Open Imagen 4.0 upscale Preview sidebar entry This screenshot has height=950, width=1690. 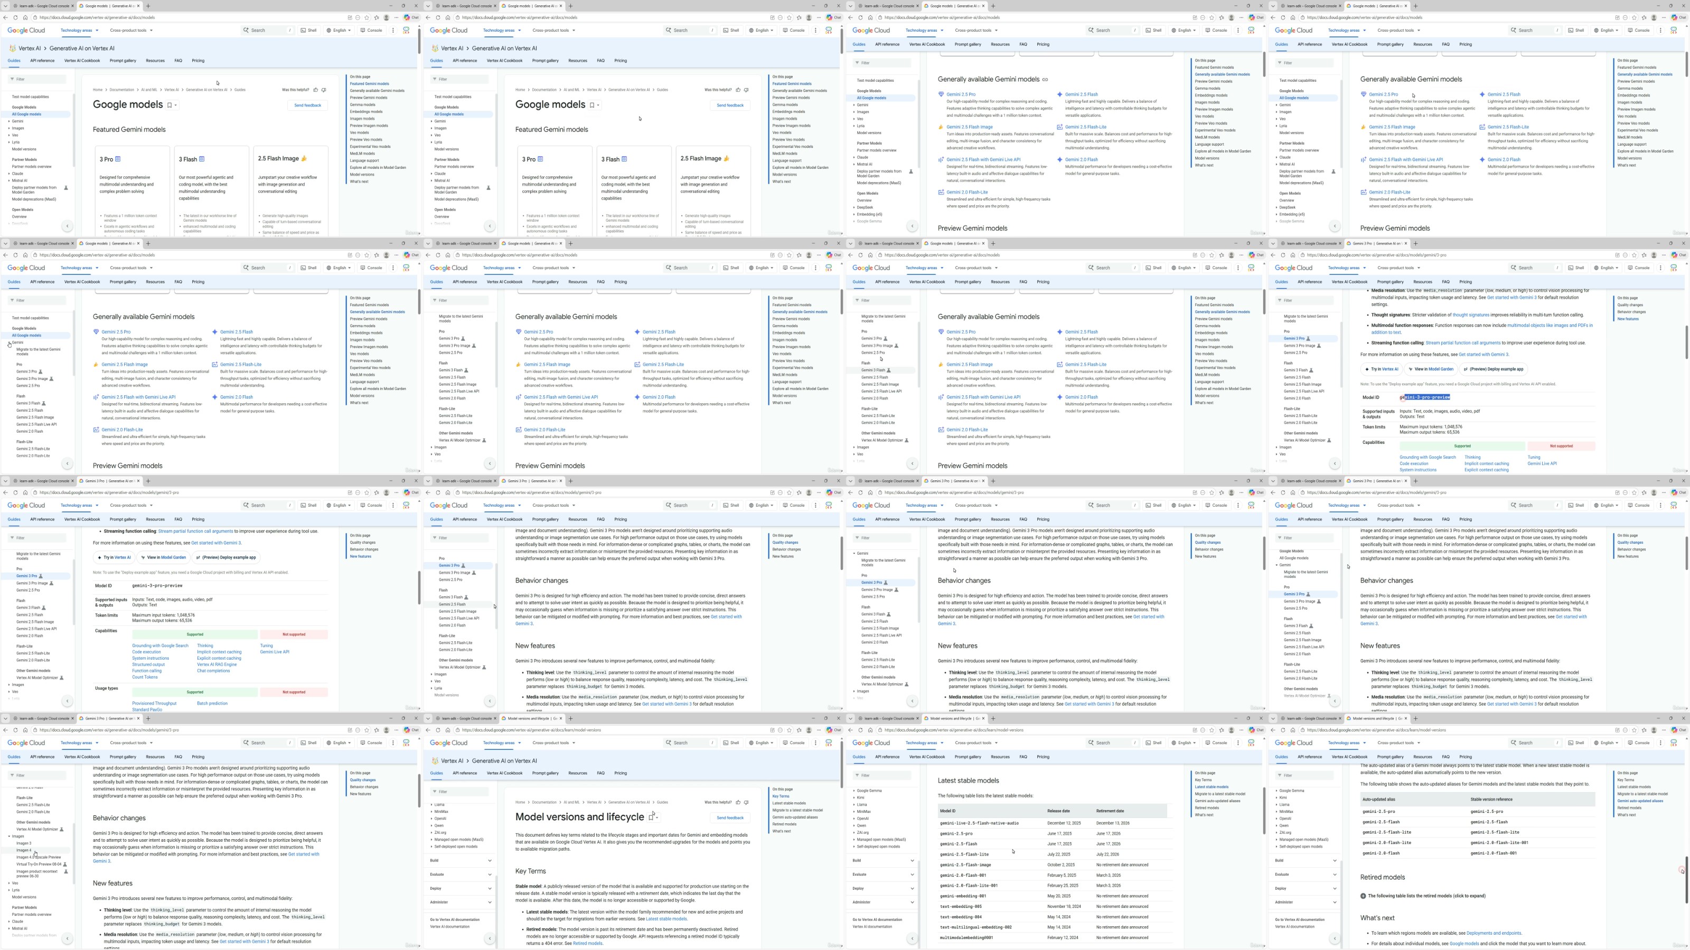[x=39, y=857]
